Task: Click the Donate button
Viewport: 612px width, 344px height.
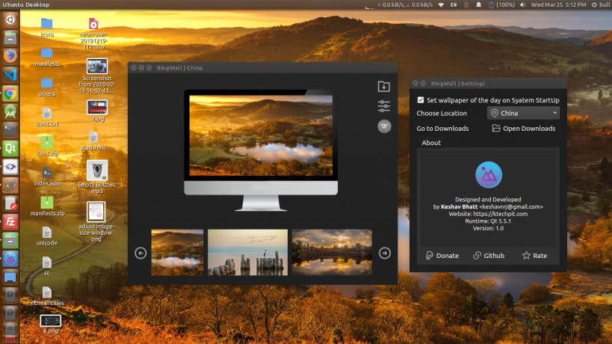Action: pyautogui.click(x=442, y=256)
